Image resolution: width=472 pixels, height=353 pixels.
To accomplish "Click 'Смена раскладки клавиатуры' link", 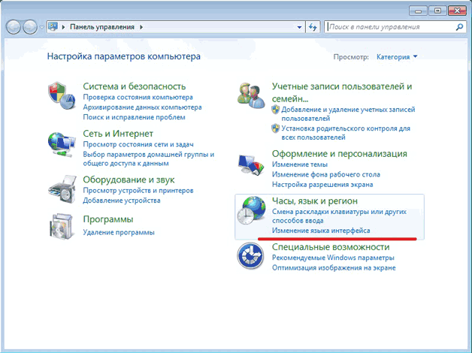I will coord(339,216).
